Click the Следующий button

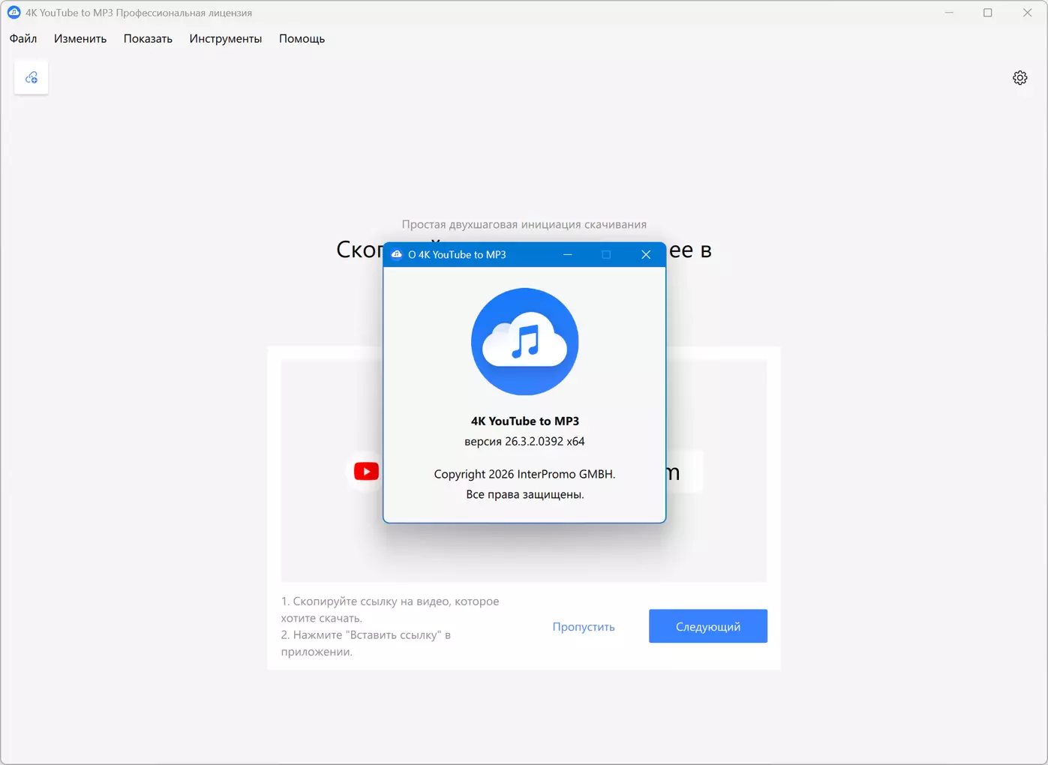(x=708, y=626)
